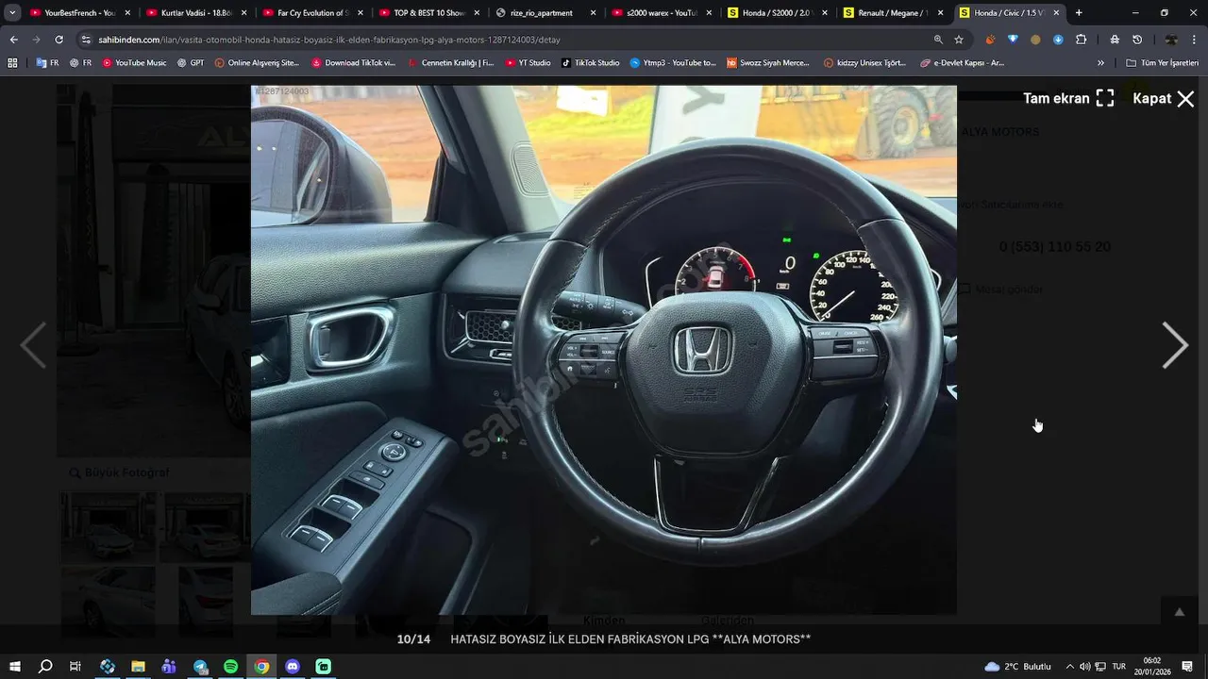1208x679 pixels.
Task: Open the Download TikTok bookmark
Action: coord(354,63)
